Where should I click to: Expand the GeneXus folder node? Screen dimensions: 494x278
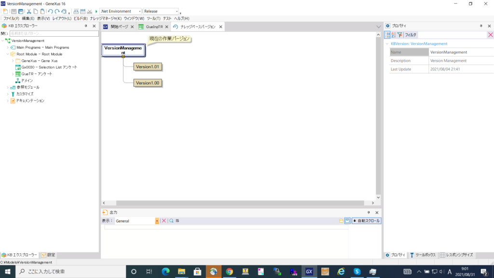click(13, 60)
